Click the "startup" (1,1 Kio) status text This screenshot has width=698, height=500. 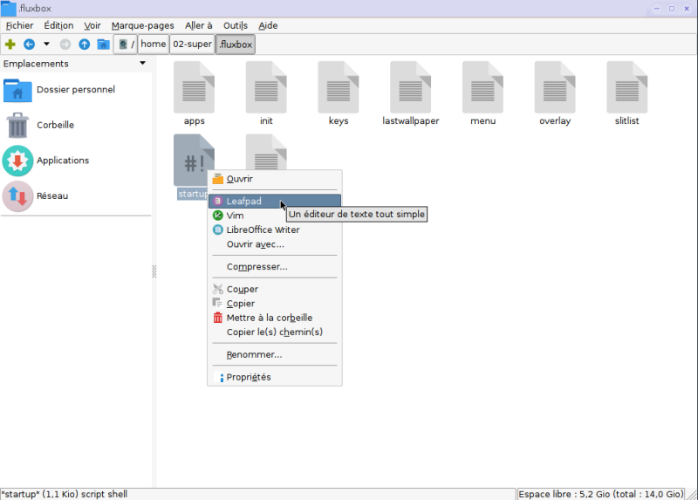point(64,494)
